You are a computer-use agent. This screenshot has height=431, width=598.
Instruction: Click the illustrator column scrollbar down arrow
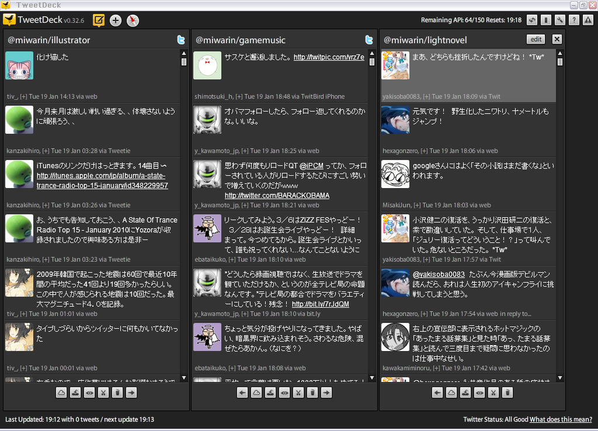pyautogui.click(x=184, y=378)
